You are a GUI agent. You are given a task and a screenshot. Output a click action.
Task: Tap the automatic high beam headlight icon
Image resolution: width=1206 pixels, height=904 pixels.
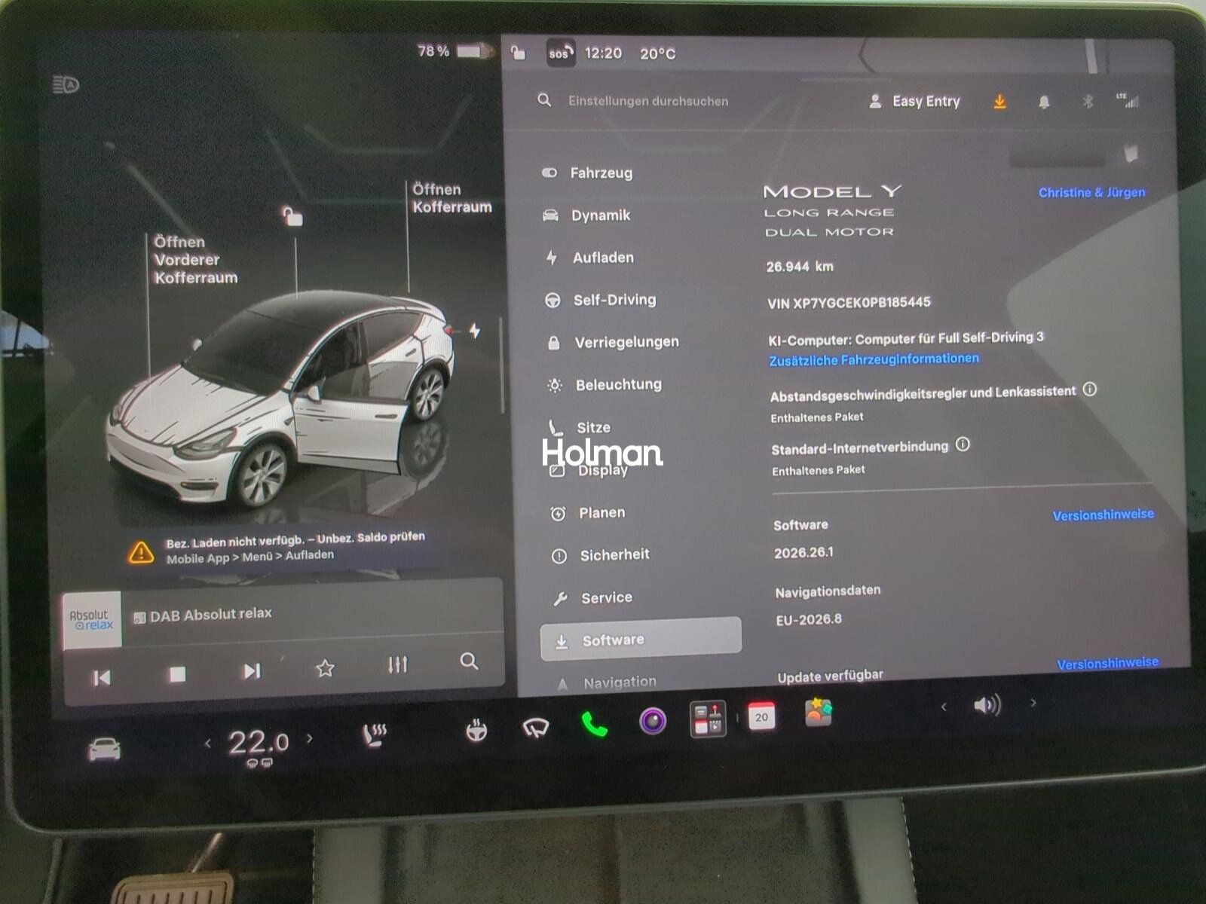tap(66, 84)
